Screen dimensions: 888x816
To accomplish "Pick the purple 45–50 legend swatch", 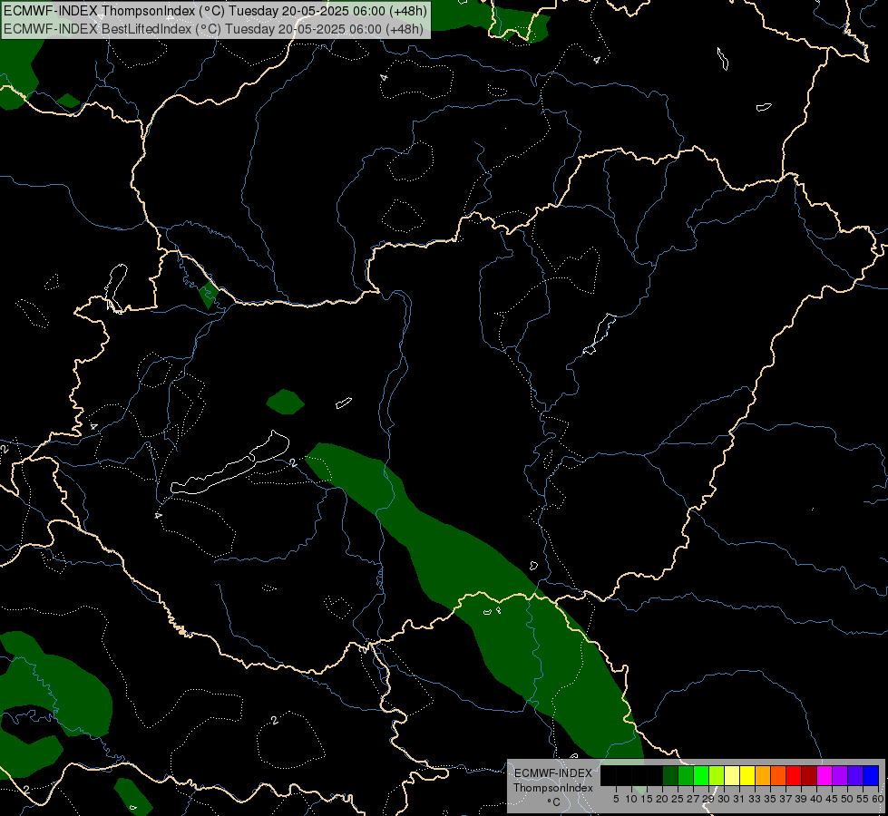I will 840,775.
